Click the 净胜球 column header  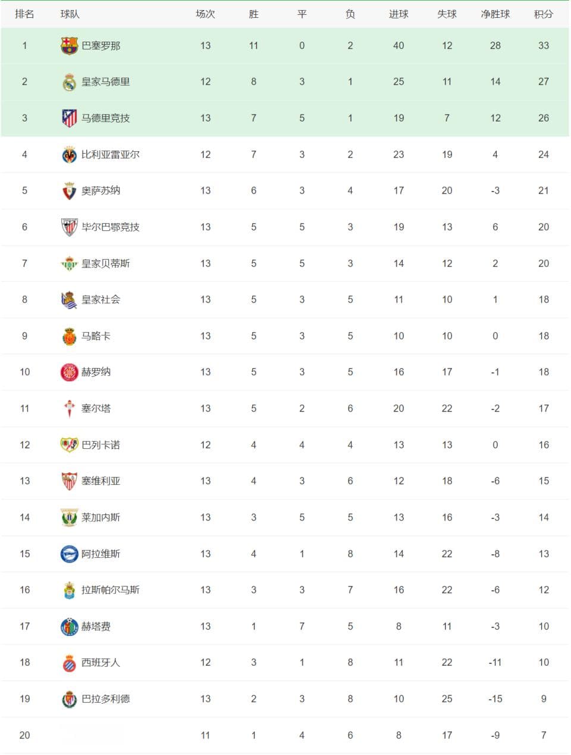point(495,14)
